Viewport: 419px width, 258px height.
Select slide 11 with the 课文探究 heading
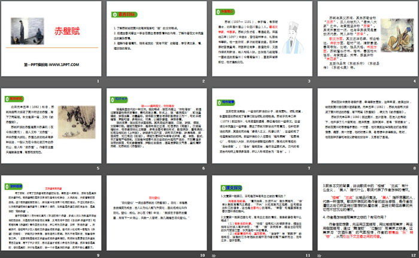pyautogui.click(x=262, y=213)
